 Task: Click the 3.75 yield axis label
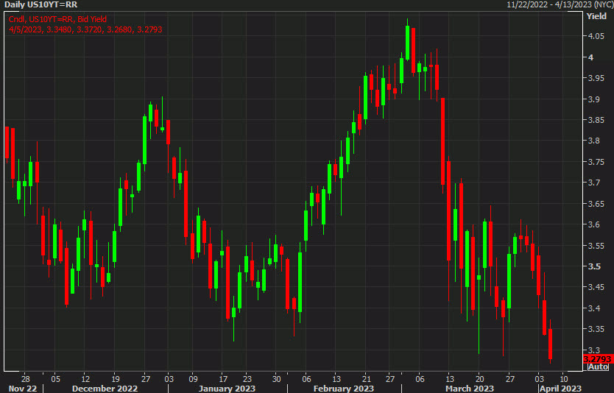[x=596, y=162]
